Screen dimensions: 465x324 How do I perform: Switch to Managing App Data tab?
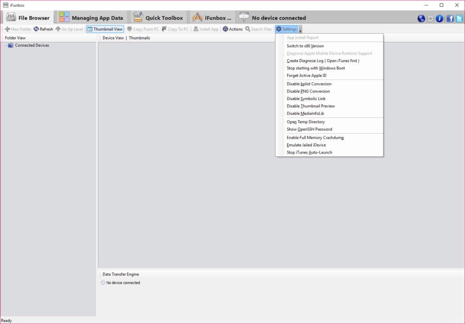click(x=91, y=18)
